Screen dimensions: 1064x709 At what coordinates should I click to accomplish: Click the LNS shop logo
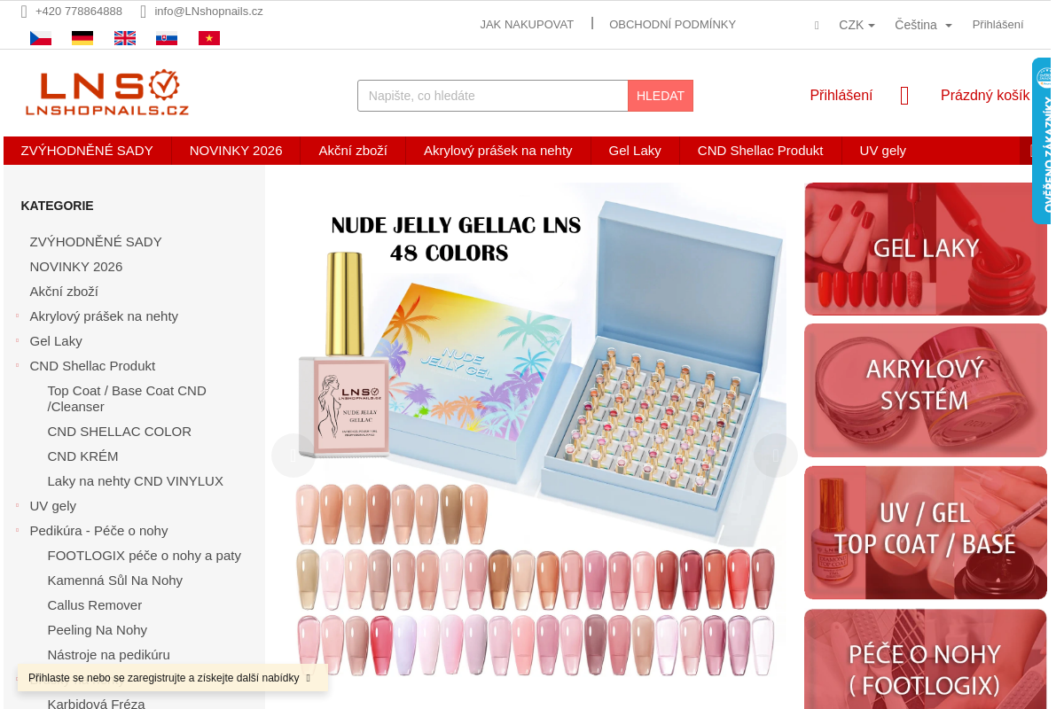click(106, 93)
